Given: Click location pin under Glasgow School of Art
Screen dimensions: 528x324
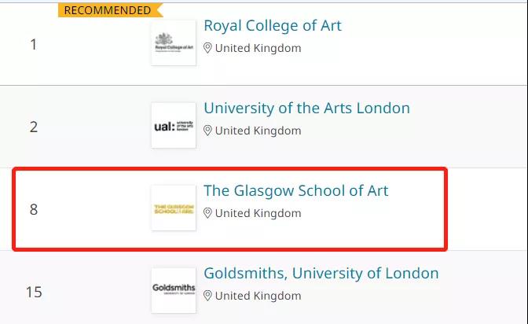Looking at the screenshot, I should [207, 213].
